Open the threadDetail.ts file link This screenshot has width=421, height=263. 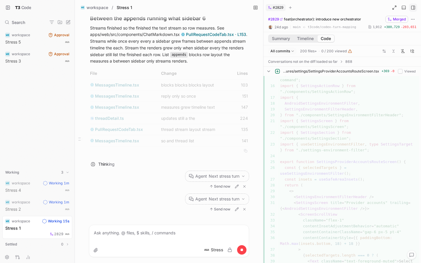[107, 118]
